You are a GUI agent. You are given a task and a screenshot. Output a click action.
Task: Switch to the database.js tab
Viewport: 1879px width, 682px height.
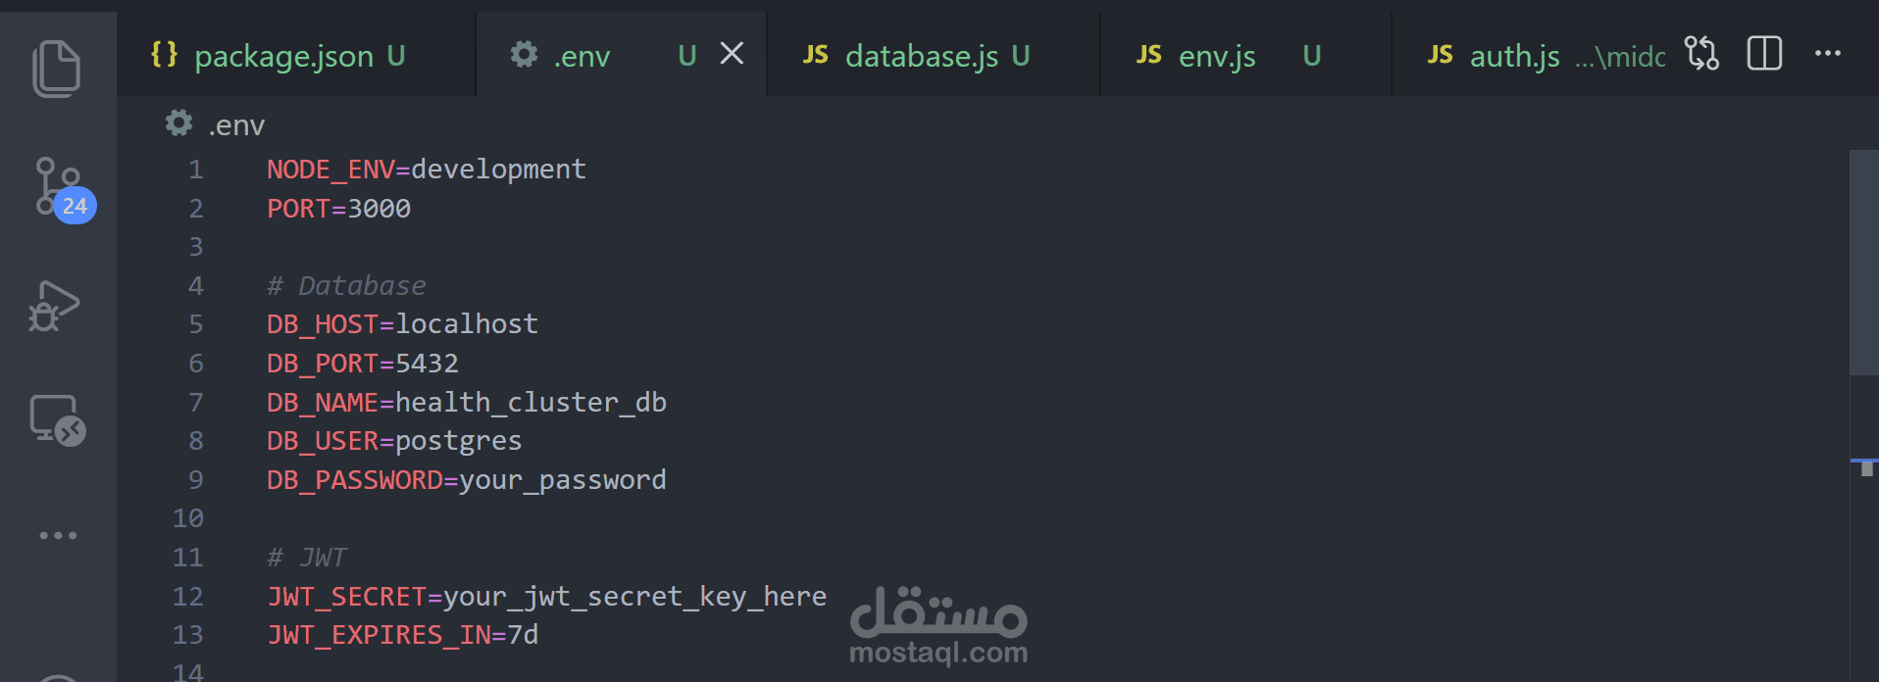(918, 55)
